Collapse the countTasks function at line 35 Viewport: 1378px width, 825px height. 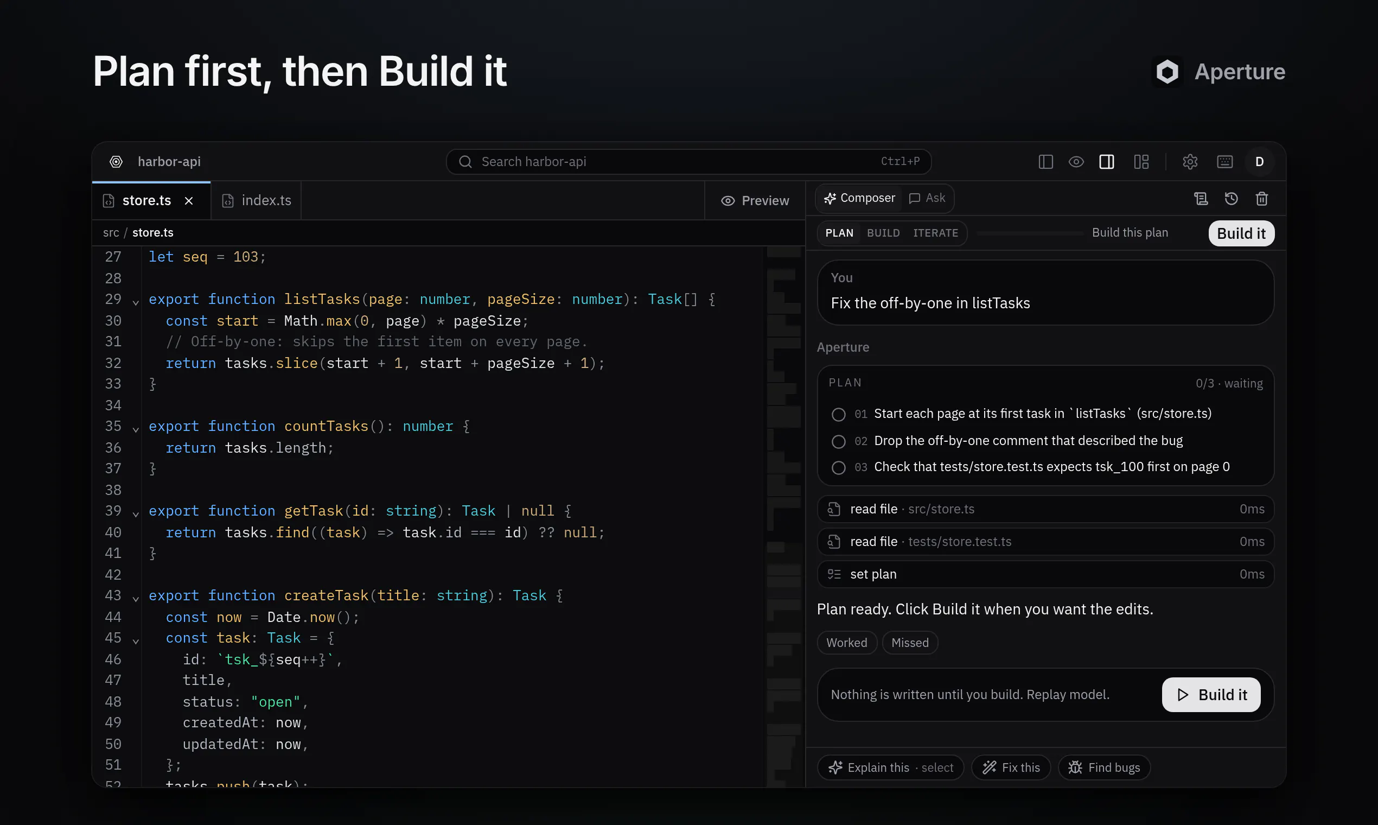coord(136,429)
